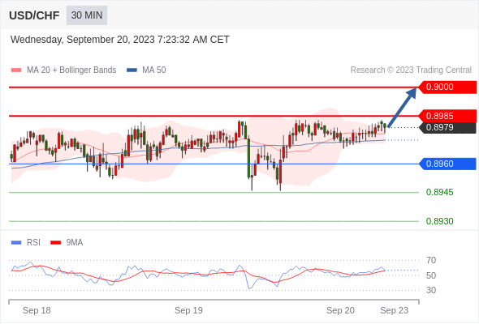Click the 30 MIN timeframe button
This screenshot has height=324, width=479.
(x=87, y=15)
